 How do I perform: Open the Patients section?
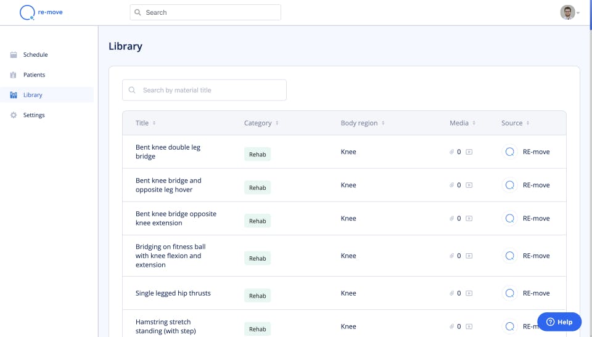[34, 75]
